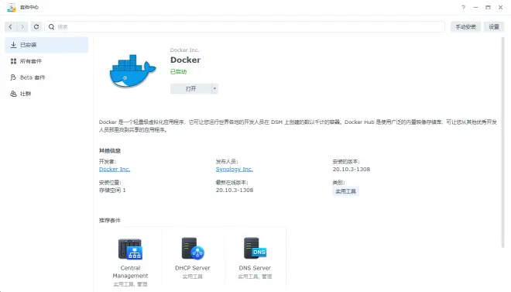Click in the package search field
This screenshot has height=292, width=511.
tap(245, 27)
